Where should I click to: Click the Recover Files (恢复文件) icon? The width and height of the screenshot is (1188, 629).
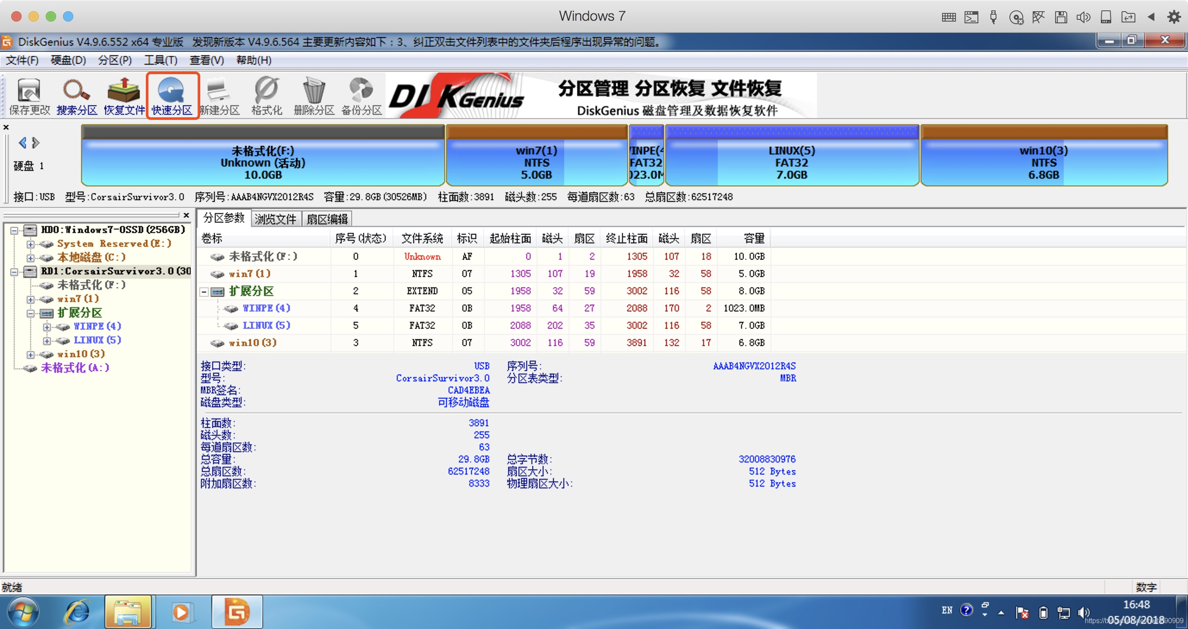pos(124,96)
